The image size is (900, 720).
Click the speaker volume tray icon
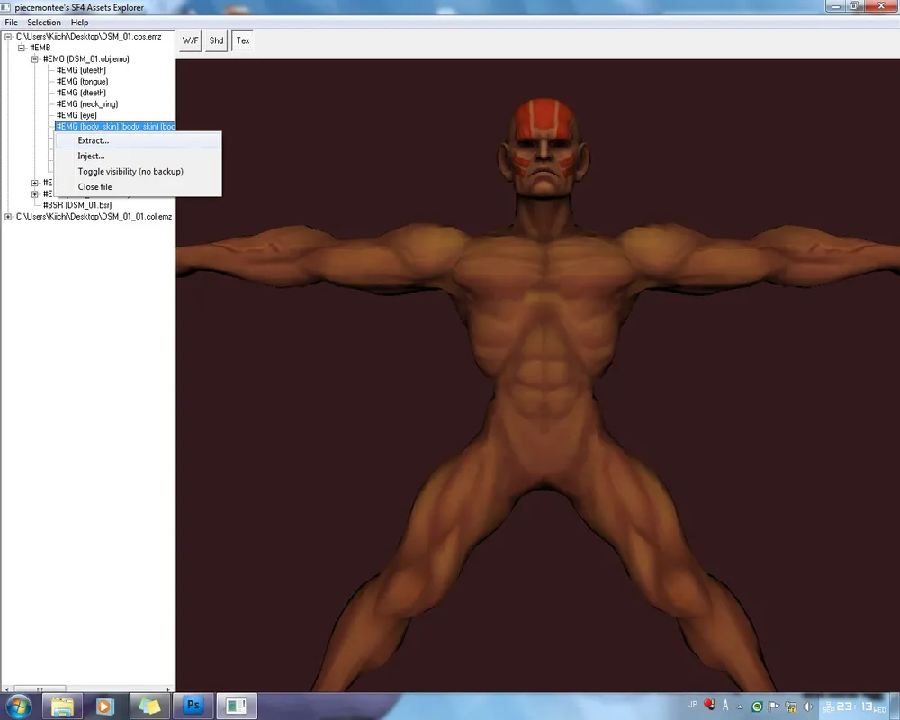[x=807, y=706]
